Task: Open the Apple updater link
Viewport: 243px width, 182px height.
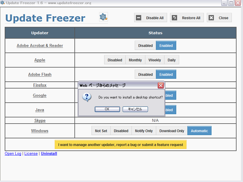Action: click(40, 60)
